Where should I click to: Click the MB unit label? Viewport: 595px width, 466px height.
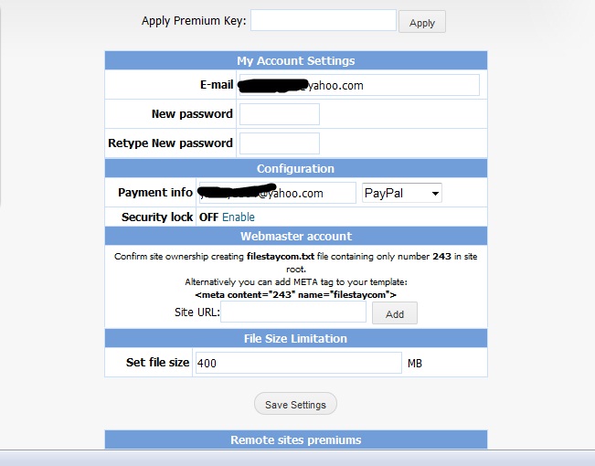(x=415, y=364)
